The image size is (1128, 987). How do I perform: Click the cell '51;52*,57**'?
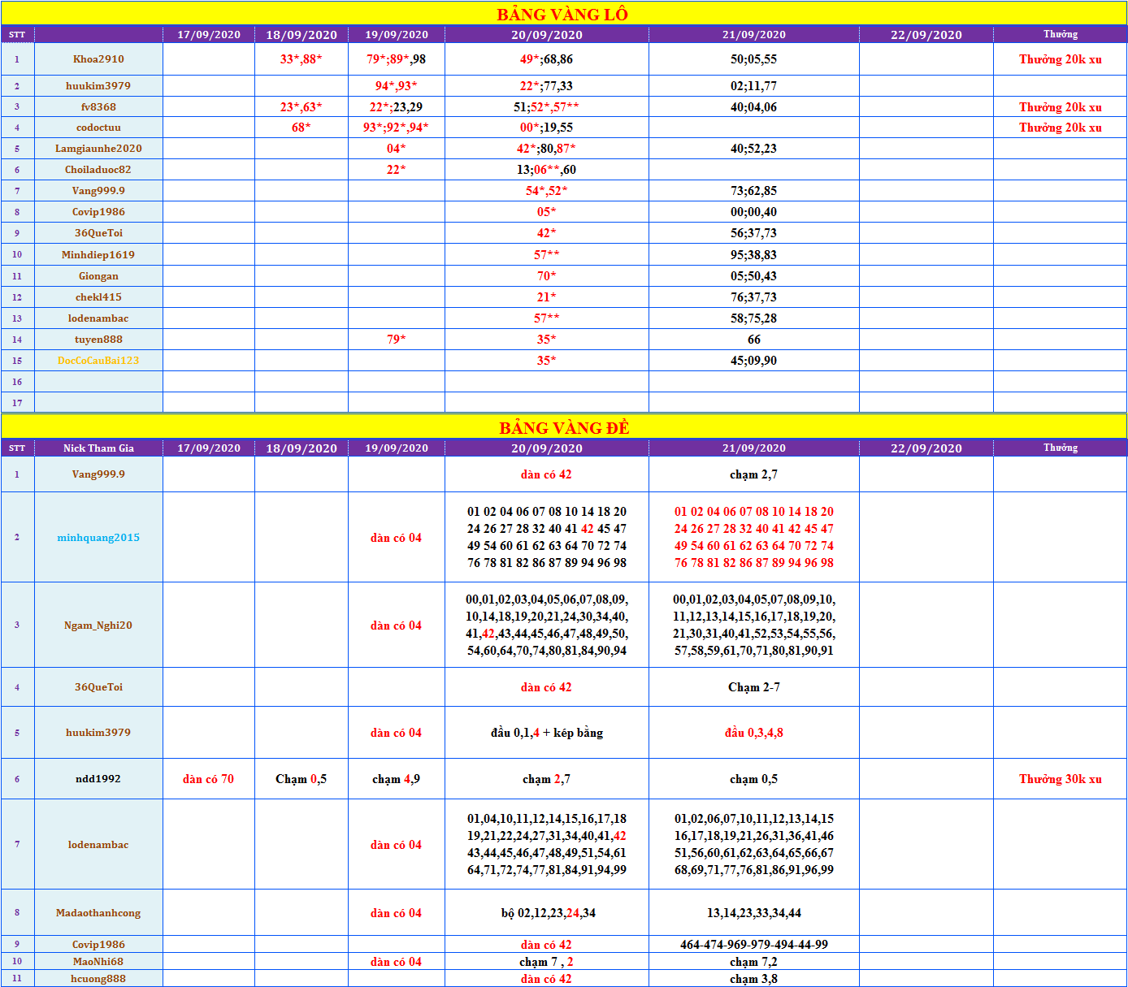pyautogui.click(x=547, y=107)
